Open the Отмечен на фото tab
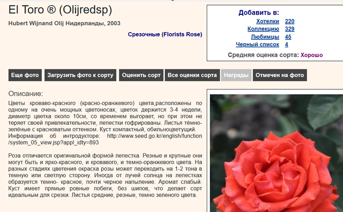 (280, 75)
